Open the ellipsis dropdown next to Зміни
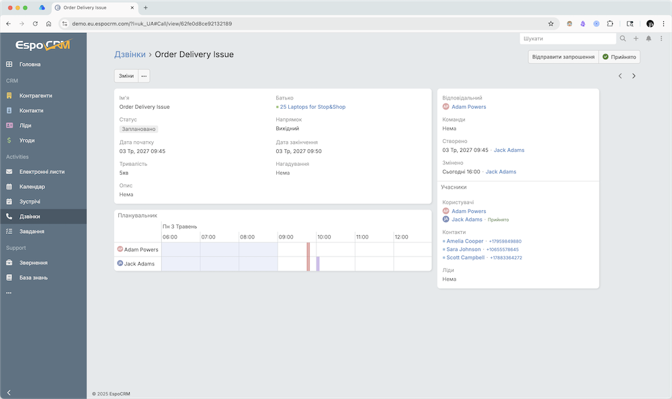Screen dimensions: 672x399 (x=144, y=76)
